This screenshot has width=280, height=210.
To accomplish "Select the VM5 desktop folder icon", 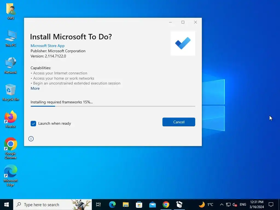I will [x=11, y=11].
